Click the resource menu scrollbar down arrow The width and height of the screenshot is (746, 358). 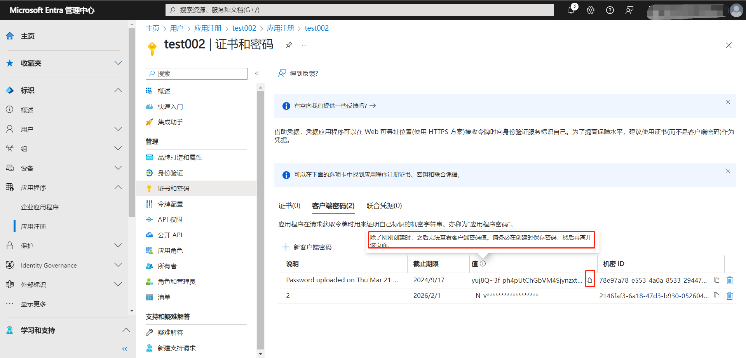coord(260,354)
